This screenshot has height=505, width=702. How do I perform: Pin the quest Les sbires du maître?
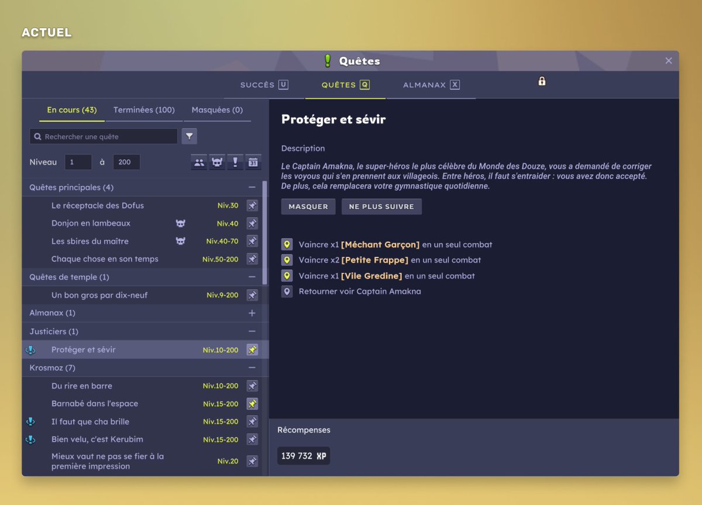252,241
